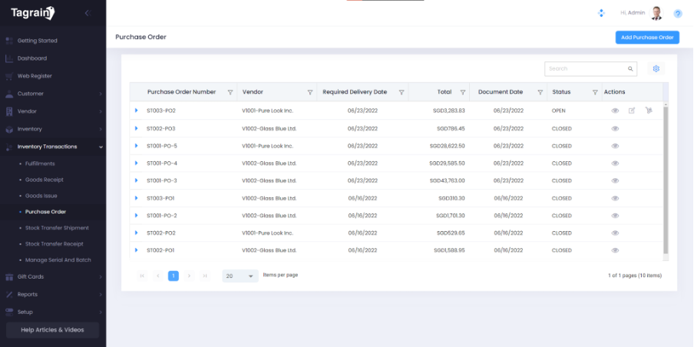The image size is (694, 347).
Task: Click the help question mark icon
Action: tap(678, 14)
